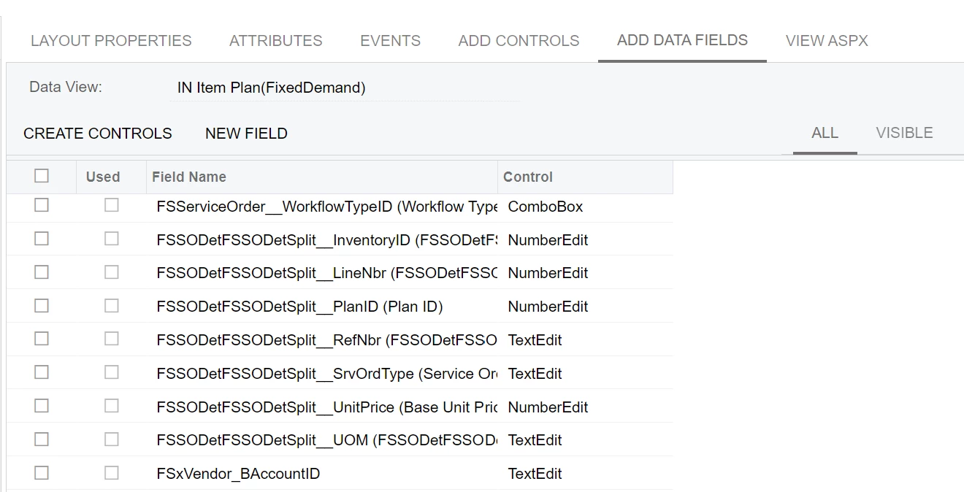Check the box for FSServiceOrder__WorkflowTypeID row
The image size is (964, 492).
coord(42,206)
